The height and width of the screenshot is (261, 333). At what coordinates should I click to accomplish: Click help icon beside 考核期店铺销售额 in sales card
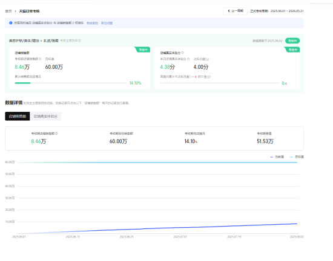point(40,59)
